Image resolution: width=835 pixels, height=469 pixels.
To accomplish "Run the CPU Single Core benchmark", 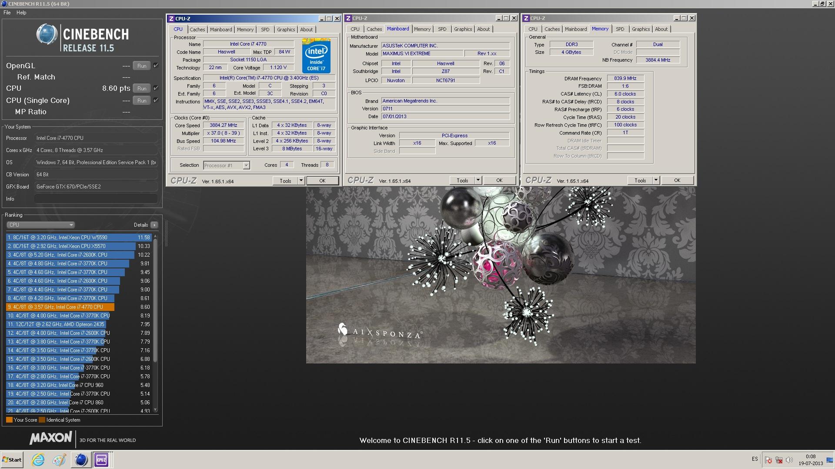I will pyautogui.click(x=142, y=101).
